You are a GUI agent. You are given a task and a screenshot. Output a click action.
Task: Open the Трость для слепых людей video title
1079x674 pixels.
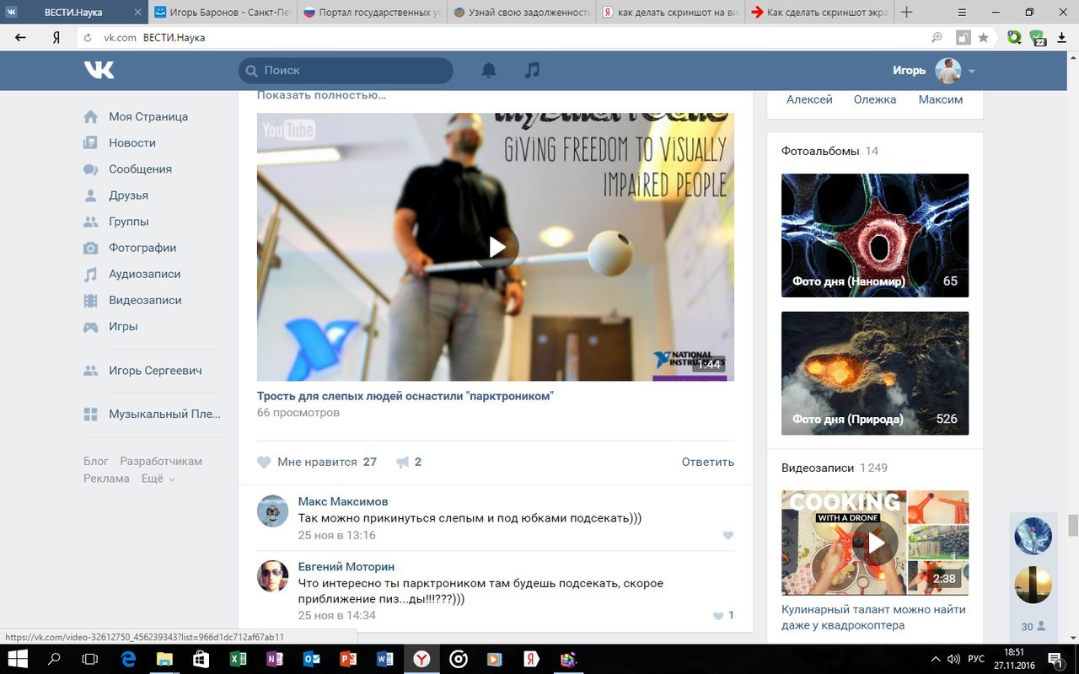click(x=405, y=396)
